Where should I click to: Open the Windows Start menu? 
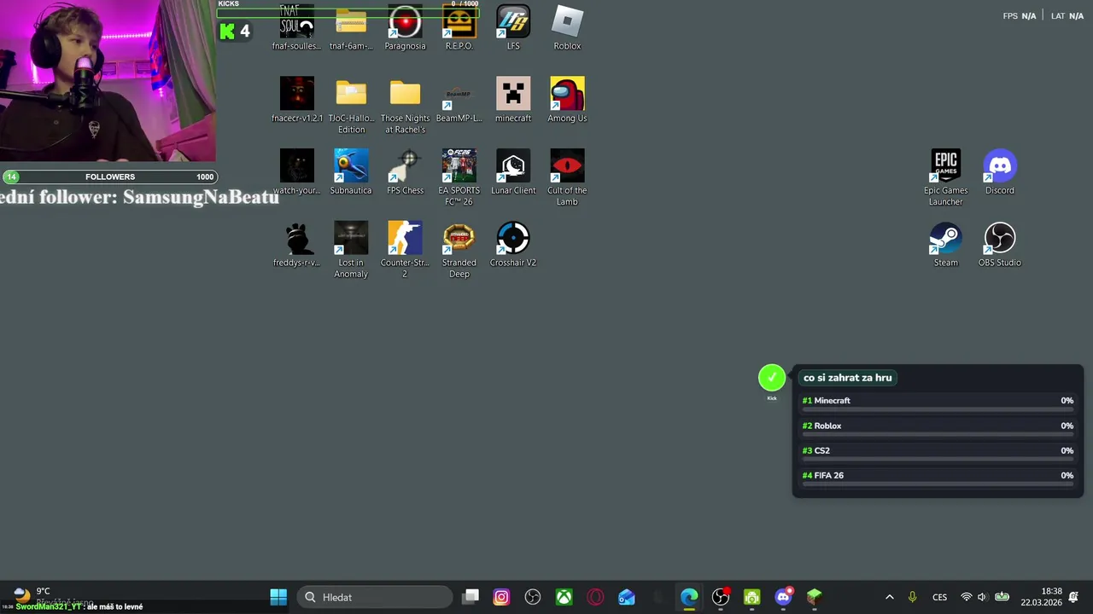(278, 597)
